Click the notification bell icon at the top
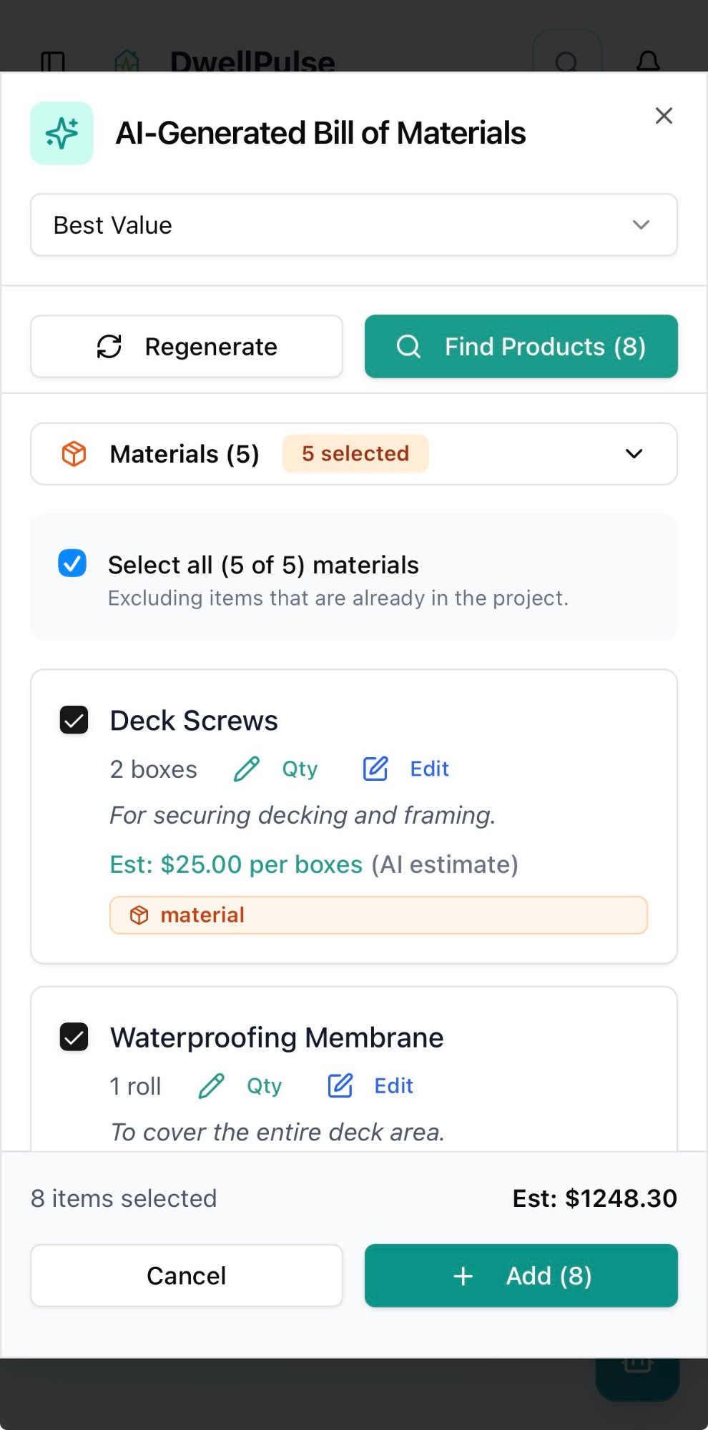The height and width of the screenshot is (1430, 708). pyautogui.click(x=648, y=62)
